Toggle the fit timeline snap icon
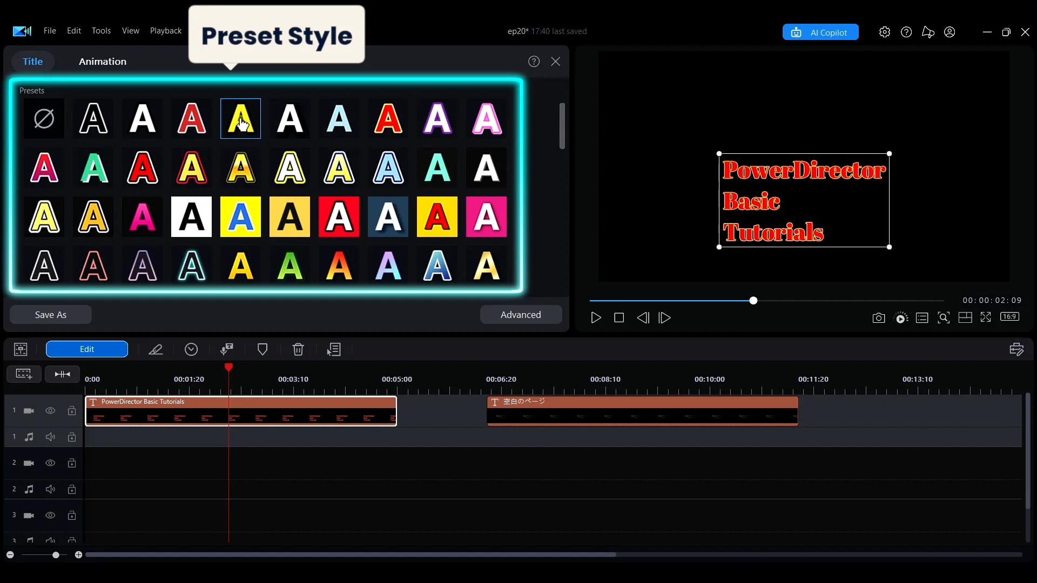The width and height of the screenshot is (1037, 583). coord(62,374)
